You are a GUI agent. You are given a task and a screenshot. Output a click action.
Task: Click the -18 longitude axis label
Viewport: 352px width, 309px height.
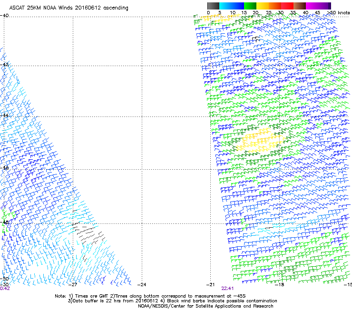pyautogui.click(x=280, y=285)
